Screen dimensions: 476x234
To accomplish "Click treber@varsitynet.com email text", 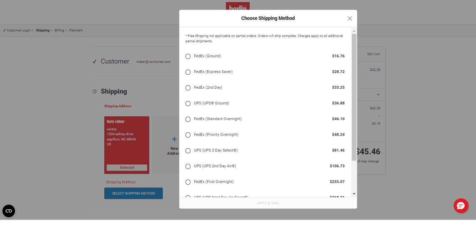I will pos(153,62).
